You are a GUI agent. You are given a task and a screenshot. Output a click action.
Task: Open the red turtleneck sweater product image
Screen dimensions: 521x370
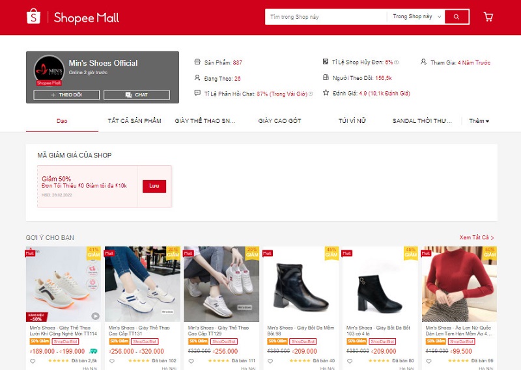click(x=459, y=284)
